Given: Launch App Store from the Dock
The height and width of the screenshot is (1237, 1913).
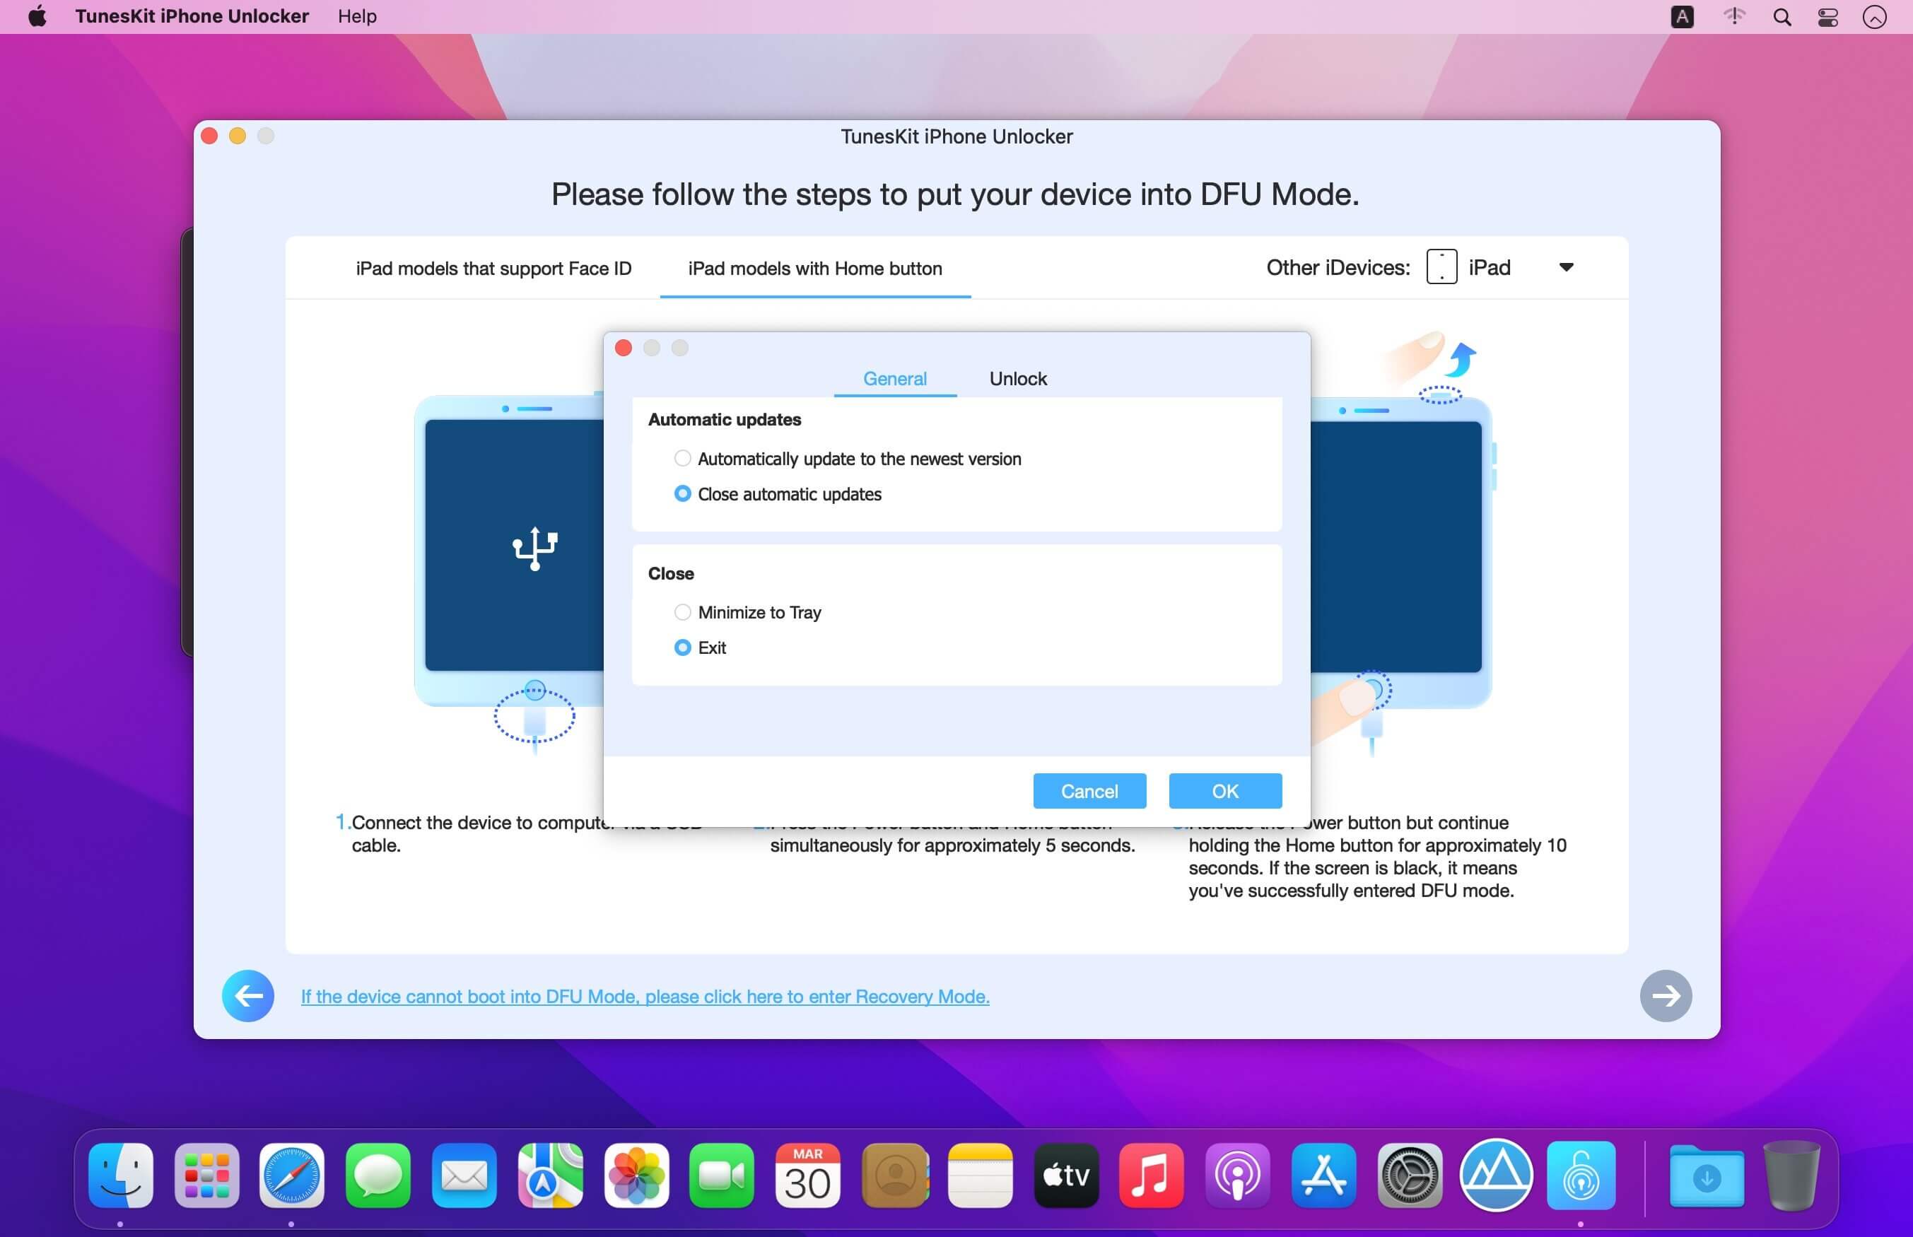Looking at the screenshot, I should (1323, 1176).
